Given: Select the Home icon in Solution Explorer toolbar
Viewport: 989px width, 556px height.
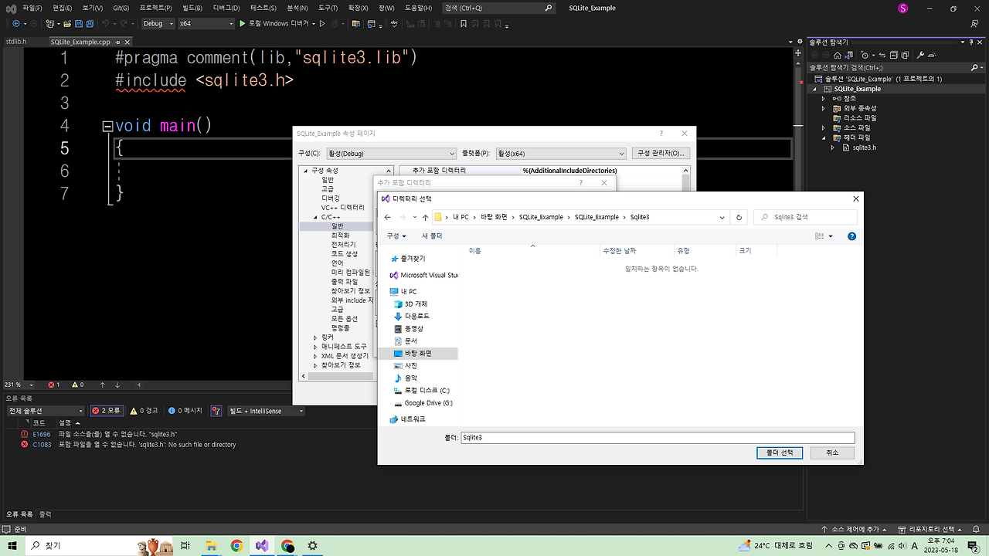Looking at the screenshot, I should [x=837, y=54].
